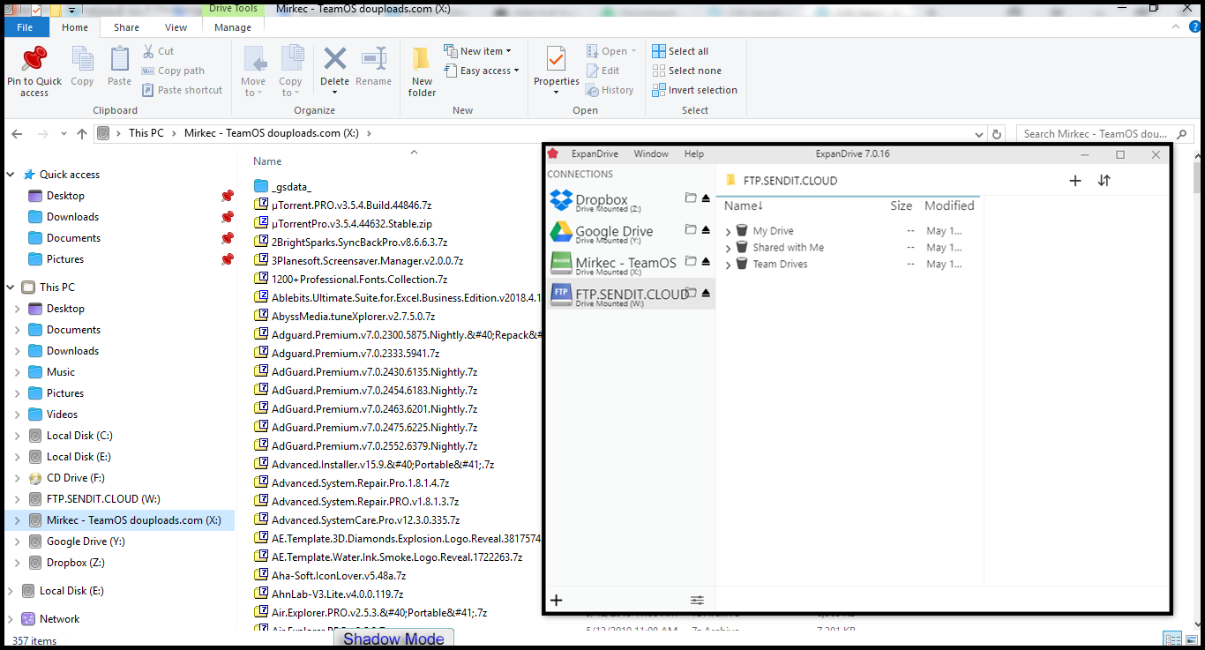Sort ExpanDrive list by Size column
Screen dimensions: 1205x650
tap(901, 205)
